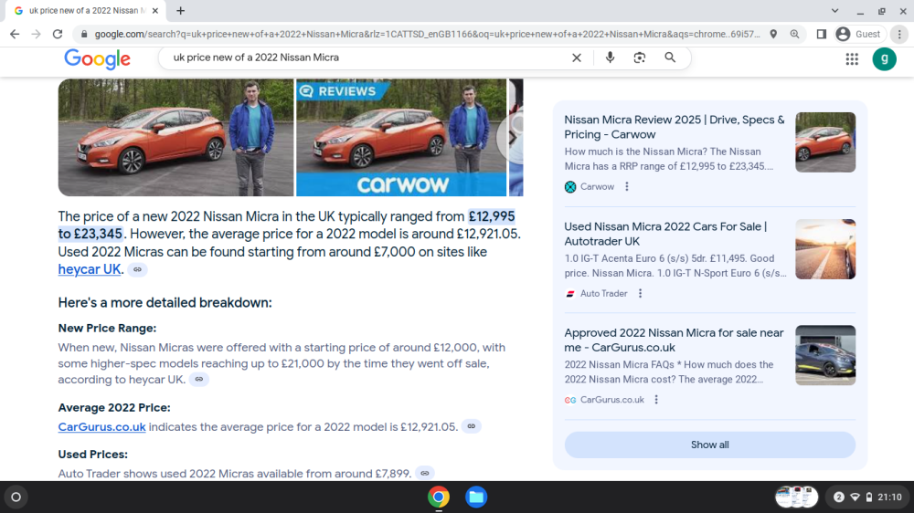Close the Nissan Micra search tab
914x513 pixels.
(x=155, y=10)
